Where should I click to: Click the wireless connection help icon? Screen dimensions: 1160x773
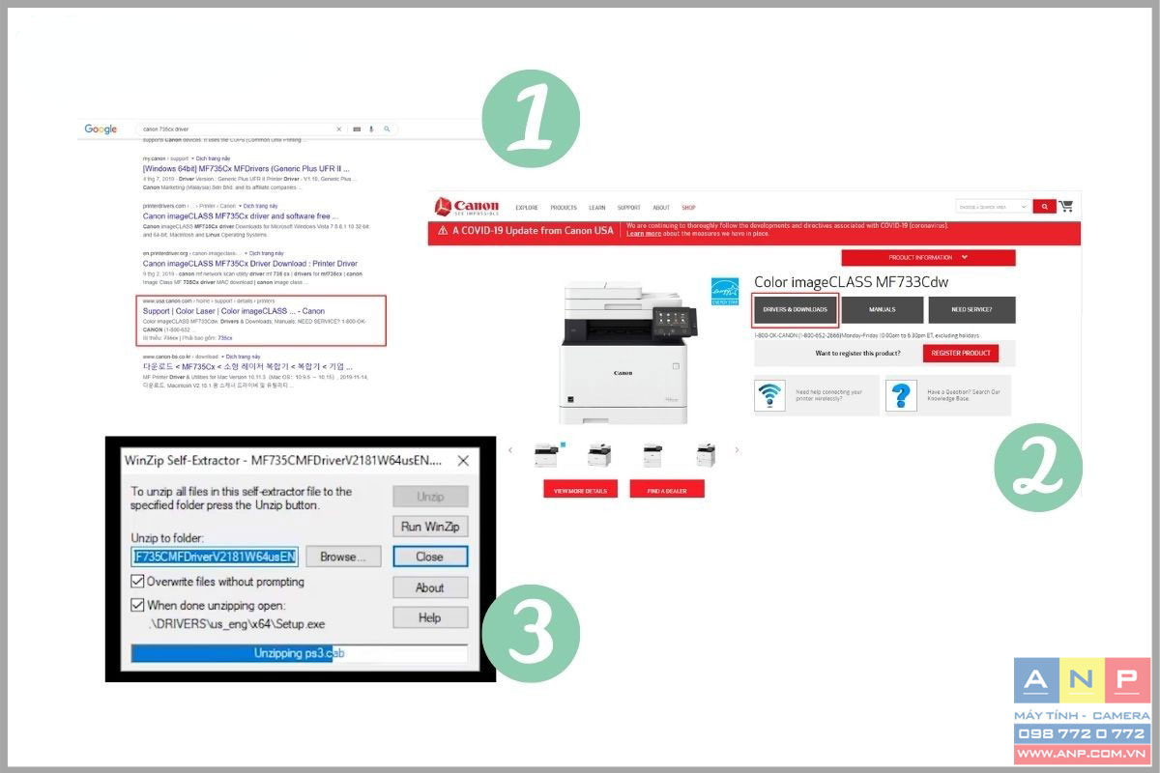click(x=770, y=396)
